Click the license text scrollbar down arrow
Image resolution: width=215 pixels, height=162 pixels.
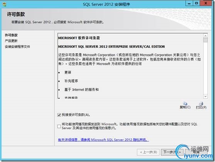[x=205, y=96]
